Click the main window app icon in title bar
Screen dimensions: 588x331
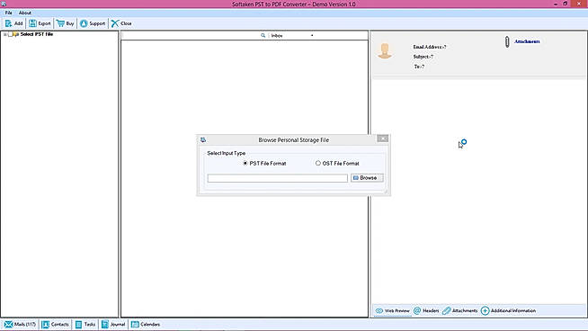4,4
